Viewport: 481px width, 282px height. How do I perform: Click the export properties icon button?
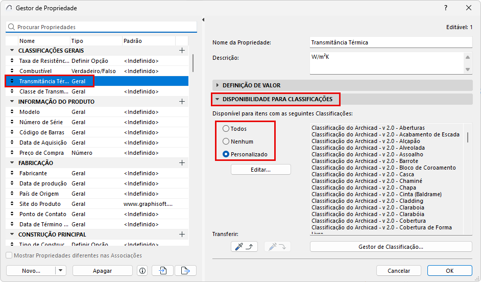tap(185, 271)
